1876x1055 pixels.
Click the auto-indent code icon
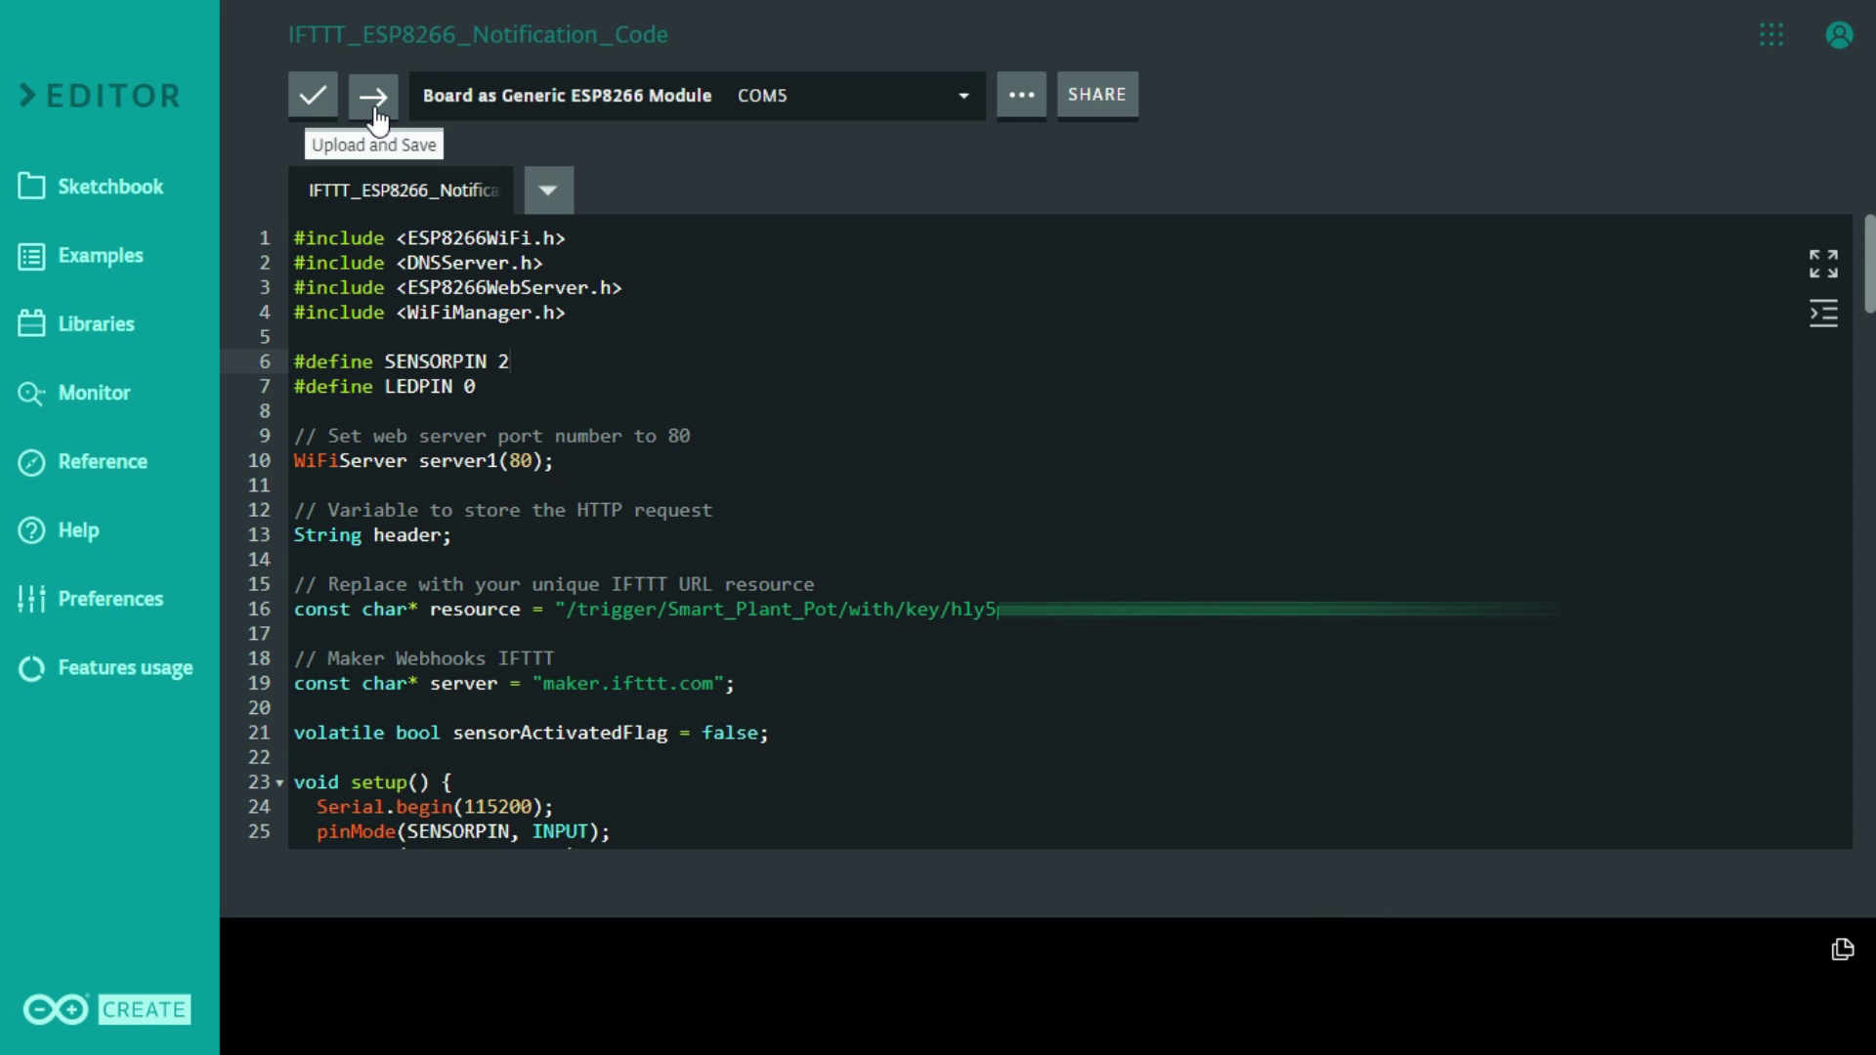1823,314
